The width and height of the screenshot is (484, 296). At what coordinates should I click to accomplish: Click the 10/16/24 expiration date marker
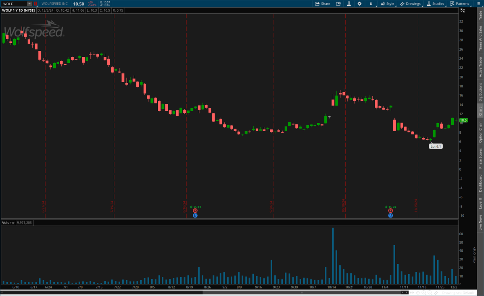click(343, 205)
